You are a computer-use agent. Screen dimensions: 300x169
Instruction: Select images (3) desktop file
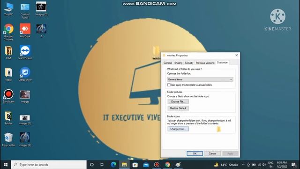pyautogui.click(x=41, y=9)
